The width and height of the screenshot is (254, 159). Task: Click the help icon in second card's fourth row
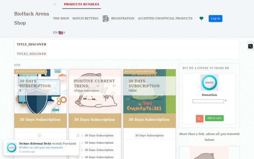82,157
